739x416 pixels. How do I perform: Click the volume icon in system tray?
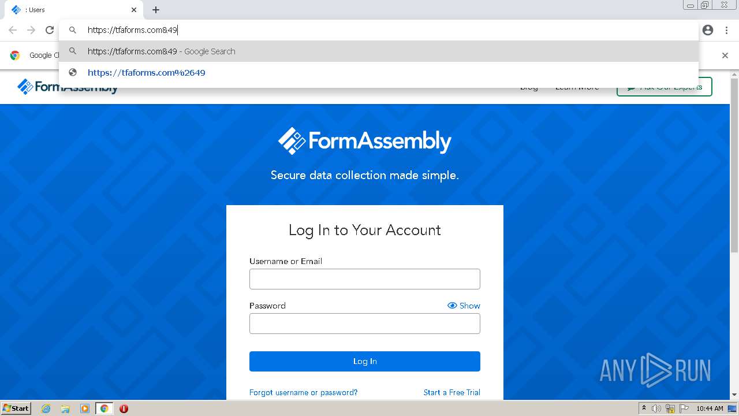[x=656, y=408]
